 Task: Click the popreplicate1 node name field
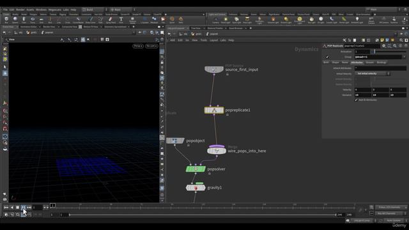click(x=362, y=45)
